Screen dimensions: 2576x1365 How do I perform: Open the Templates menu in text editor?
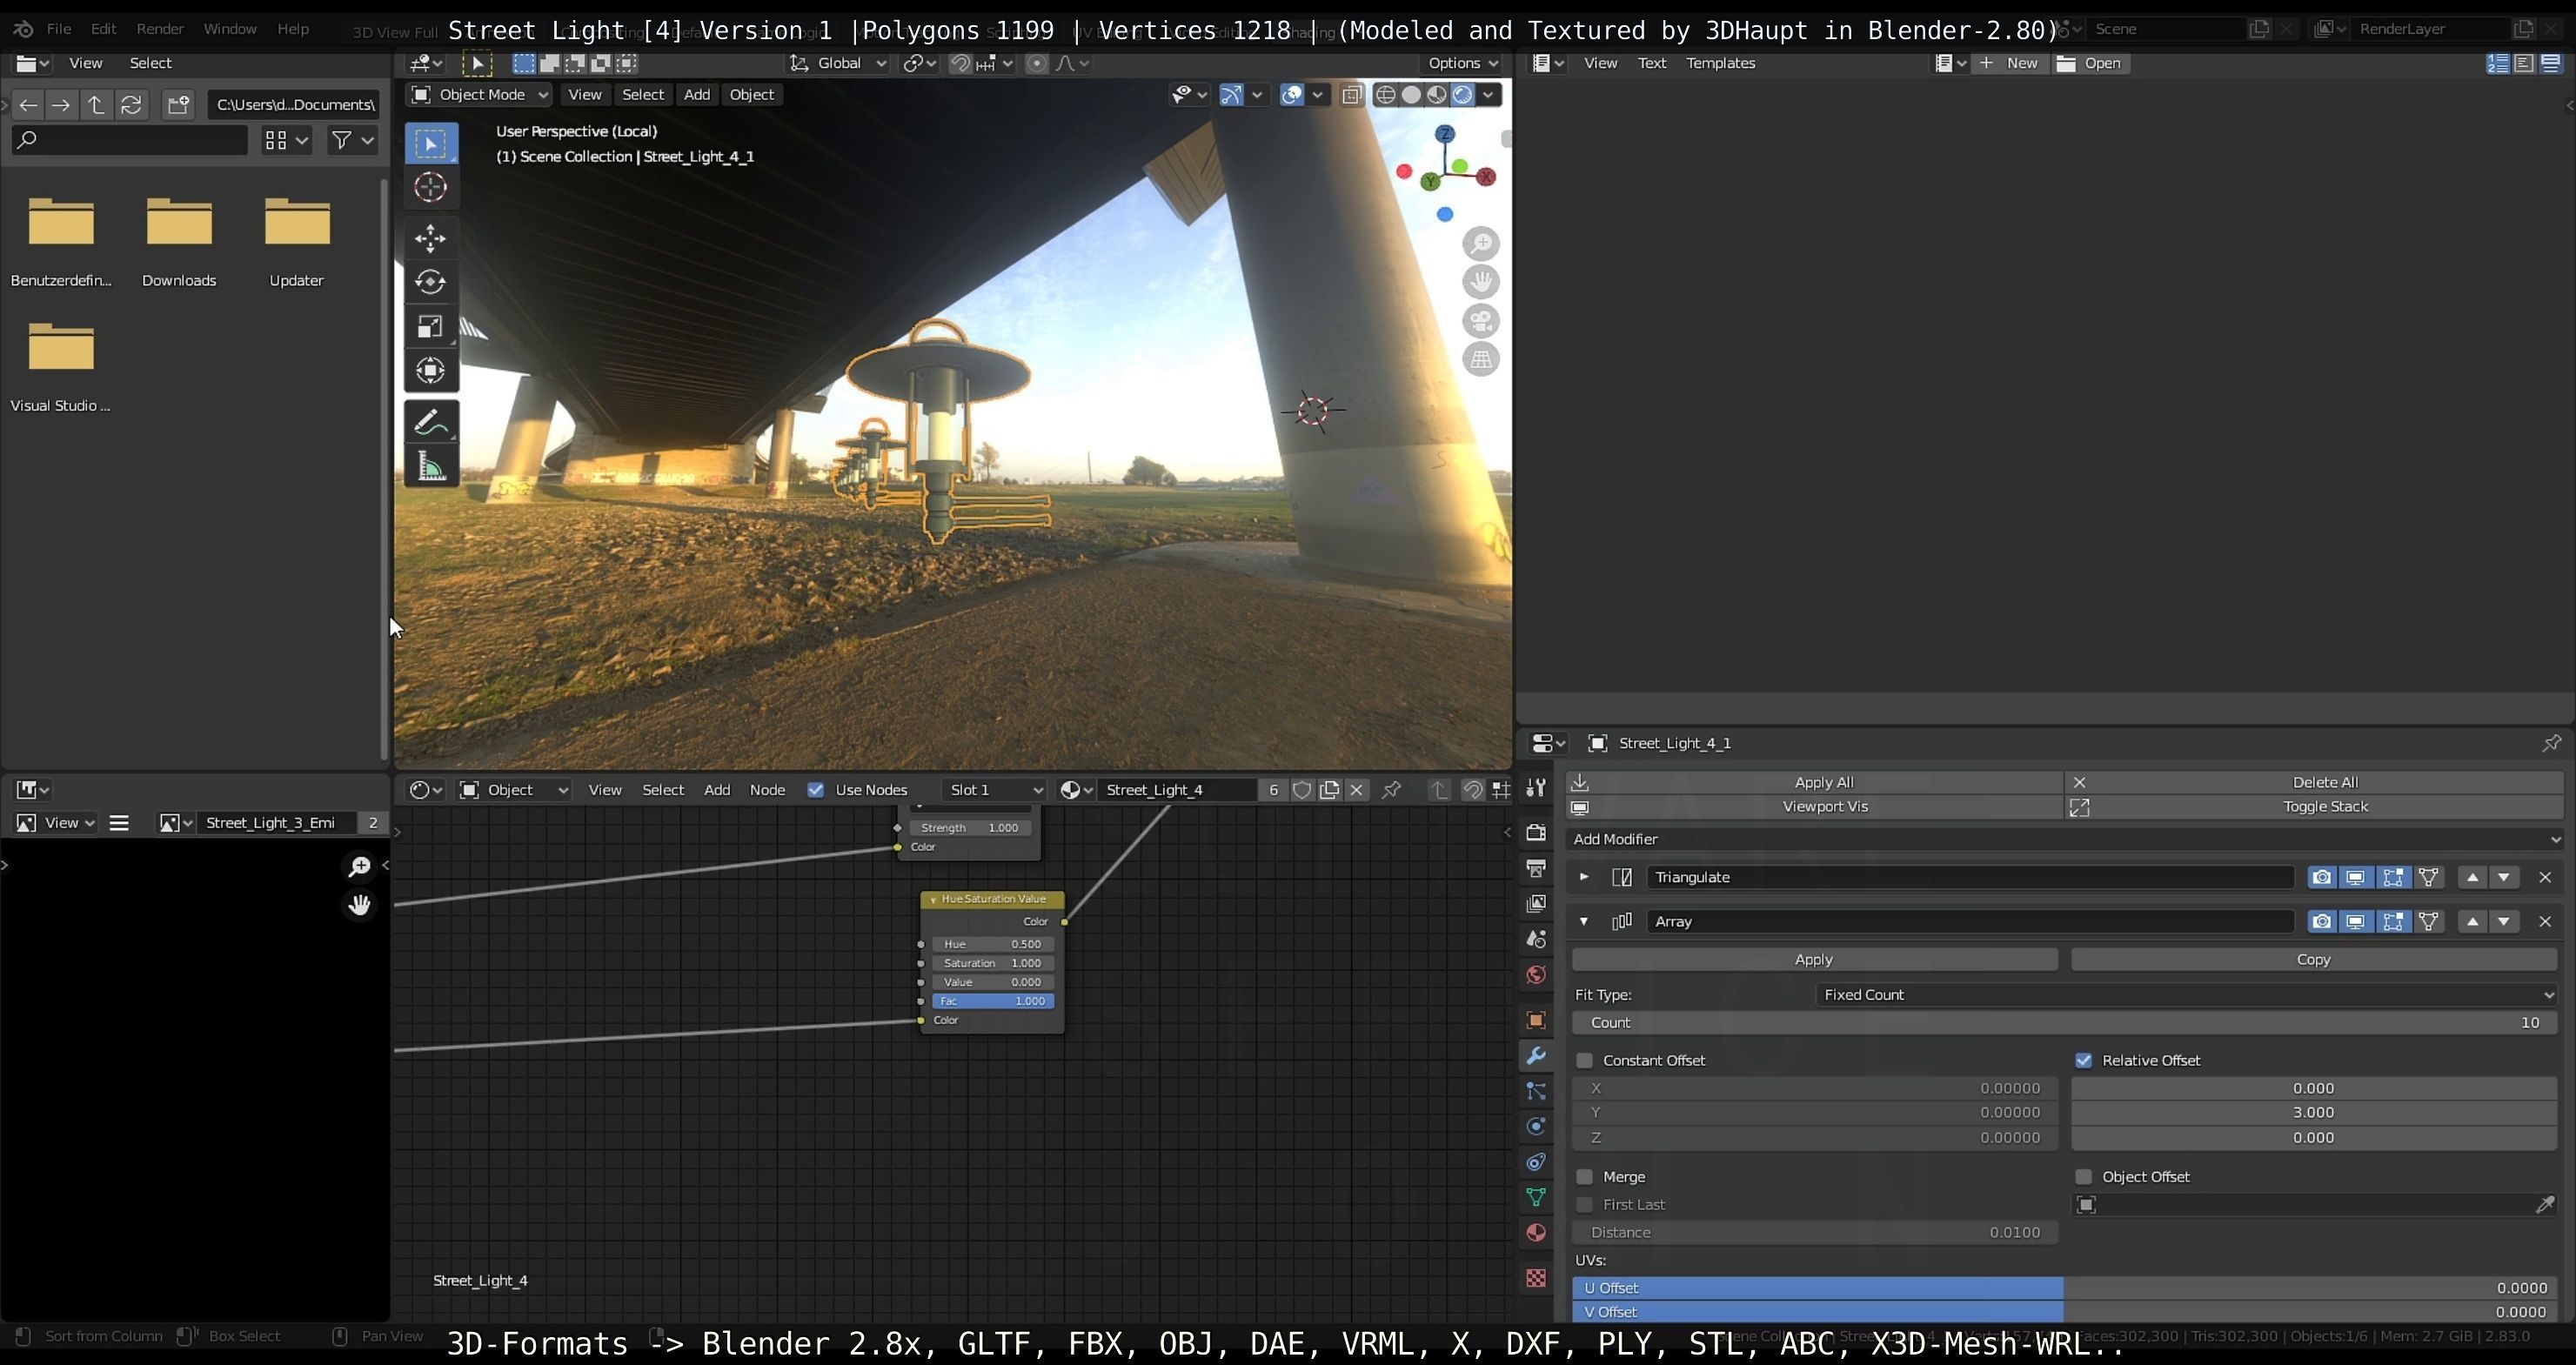coord(1720,63)
